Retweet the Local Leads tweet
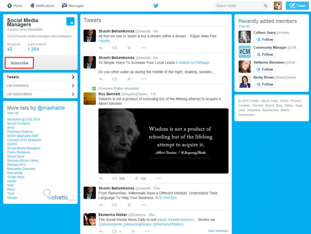 click(x=114, y=79)
